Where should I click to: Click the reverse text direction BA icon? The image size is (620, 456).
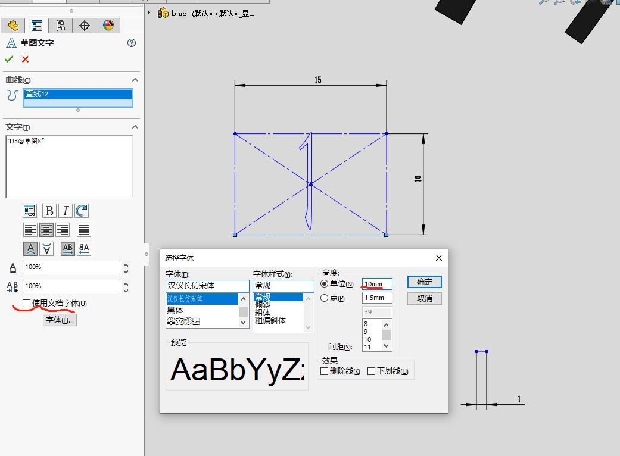point(83,248)
